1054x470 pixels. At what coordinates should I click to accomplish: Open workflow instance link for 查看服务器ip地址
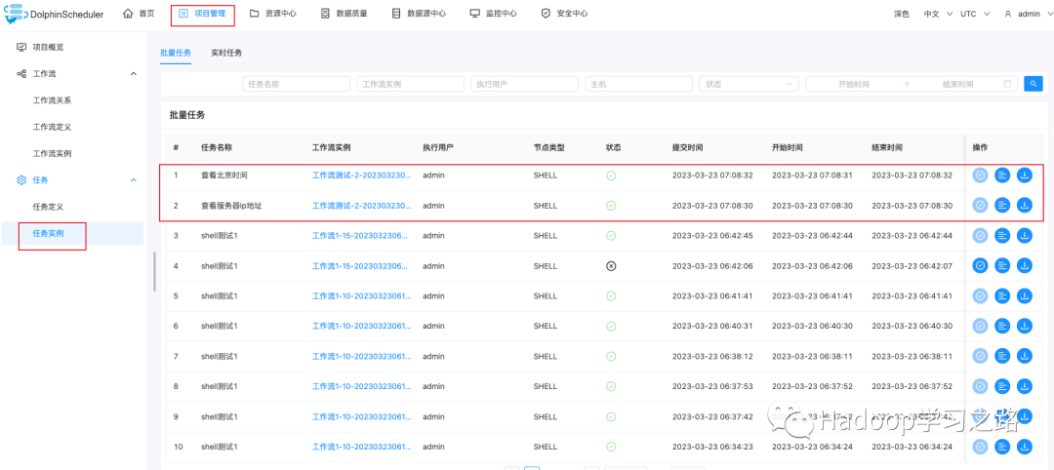coord(360,206)
